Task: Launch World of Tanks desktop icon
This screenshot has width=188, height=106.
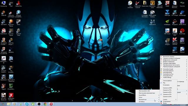Action: pos(19,32)
